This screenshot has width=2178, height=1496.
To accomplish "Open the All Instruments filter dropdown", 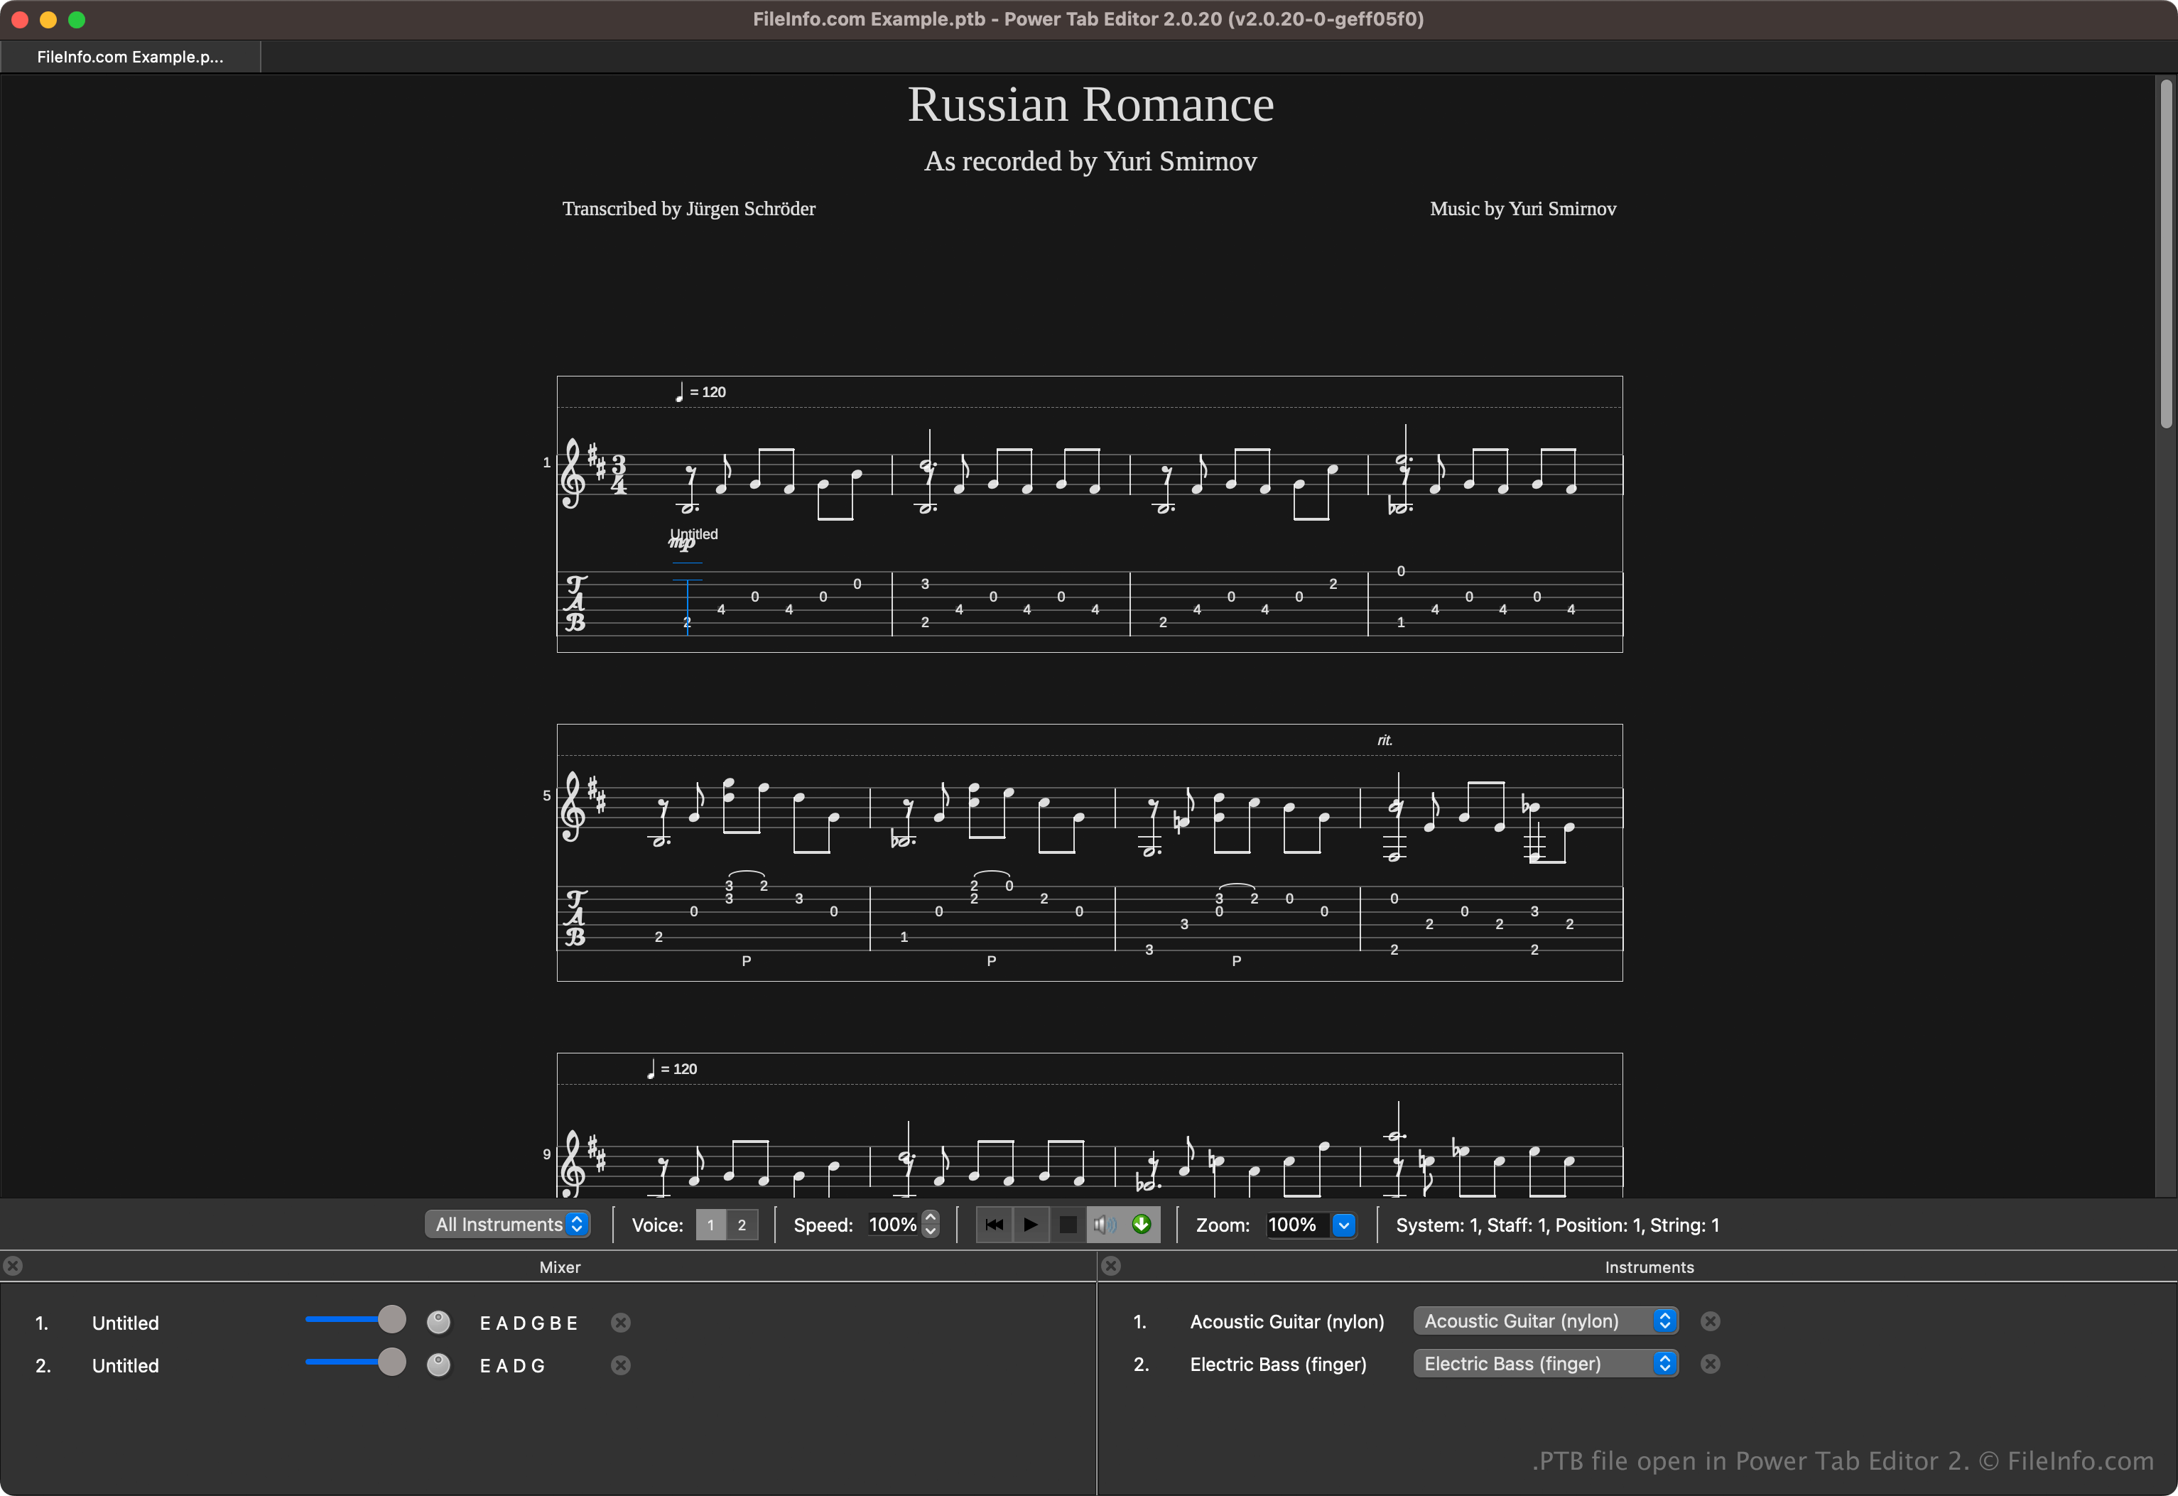I will (508, 1224).
